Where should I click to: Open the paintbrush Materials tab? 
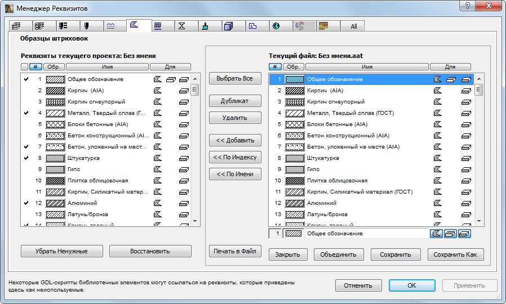click(x=210, y=26)
